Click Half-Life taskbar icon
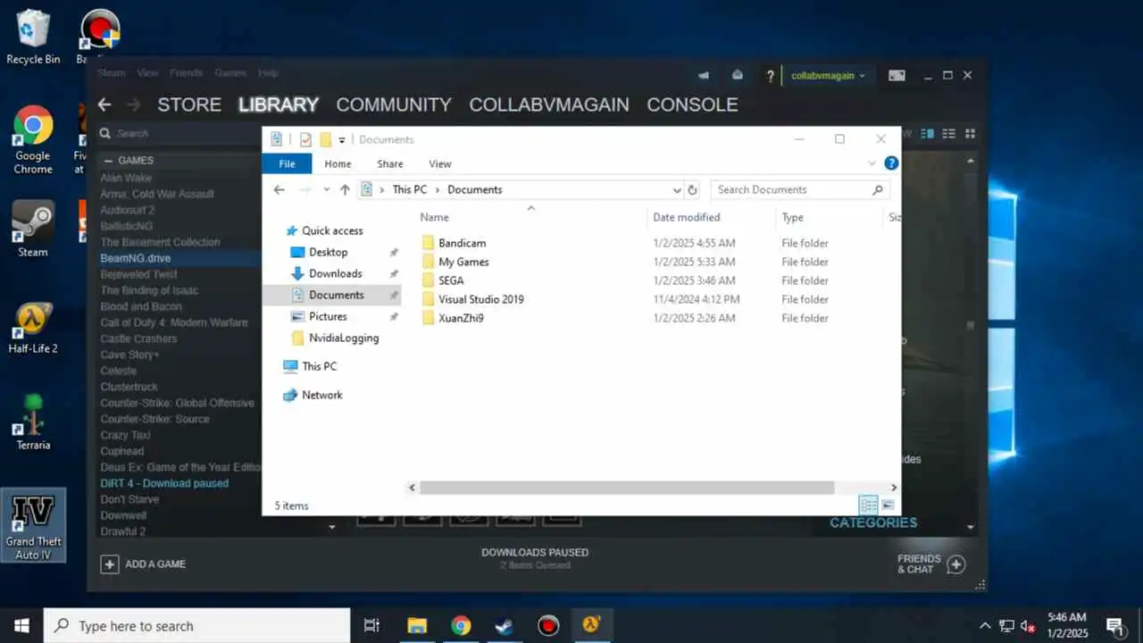1143x643 pixels. click(591, 625)
